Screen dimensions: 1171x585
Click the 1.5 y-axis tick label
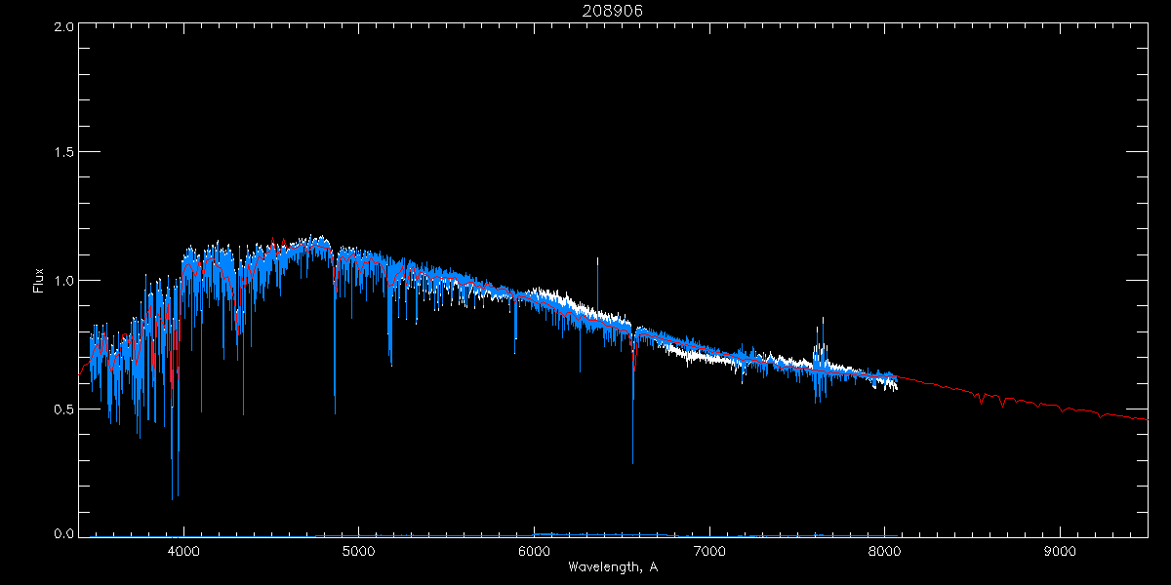click(x=63, y=153)
